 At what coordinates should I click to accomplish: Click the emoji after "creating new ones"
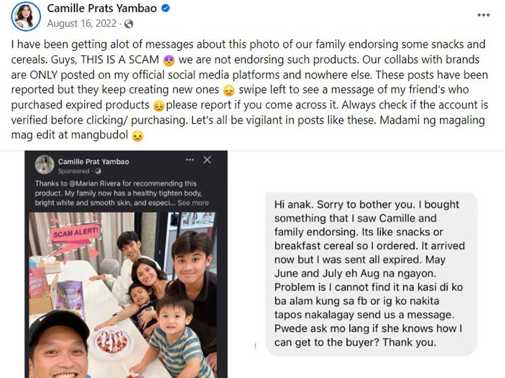pos(228,90)
